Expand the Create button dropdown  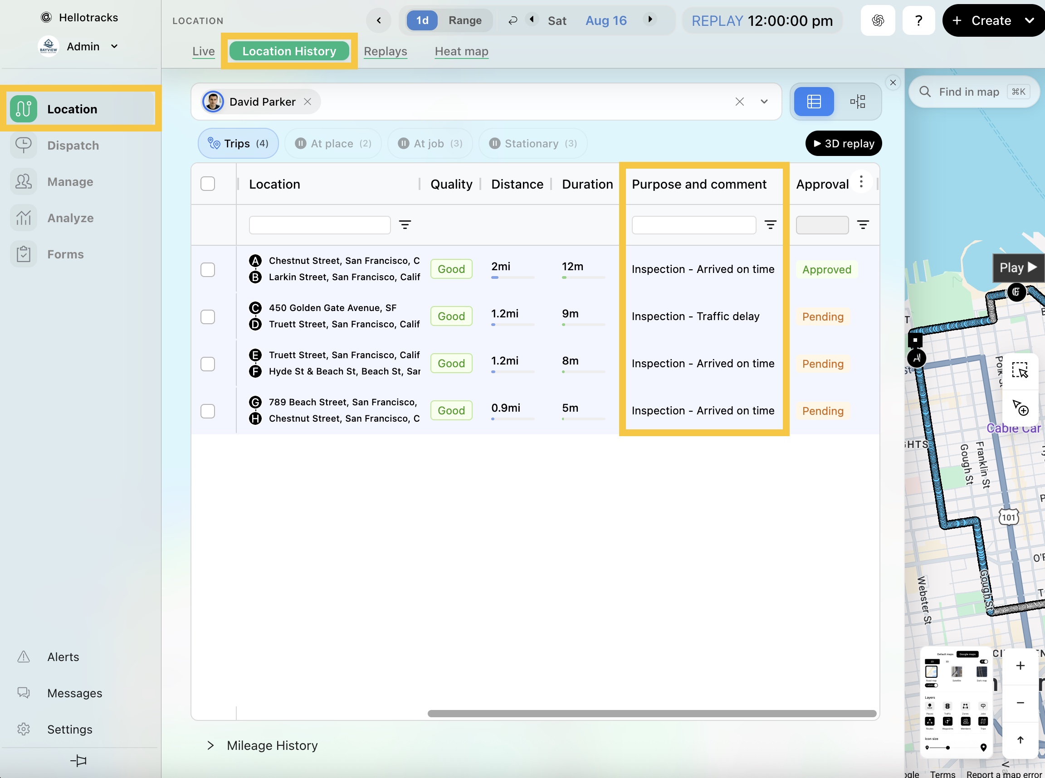[1030, 20]
